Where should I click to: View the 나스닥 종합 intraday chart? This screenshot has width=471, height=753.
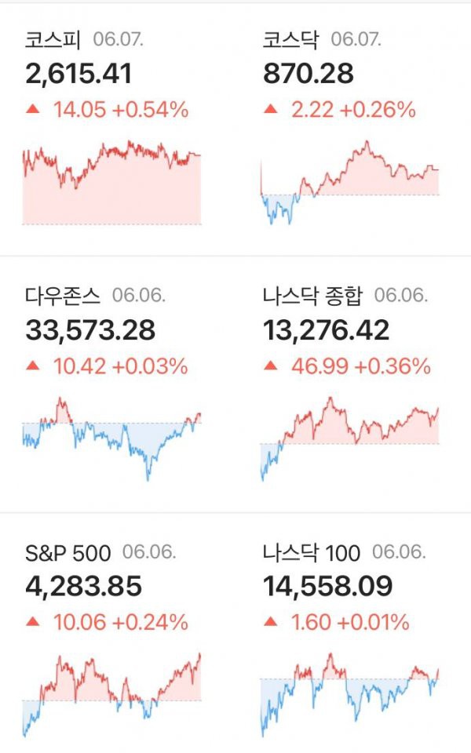pyautogui.click(x=349, y=439)
